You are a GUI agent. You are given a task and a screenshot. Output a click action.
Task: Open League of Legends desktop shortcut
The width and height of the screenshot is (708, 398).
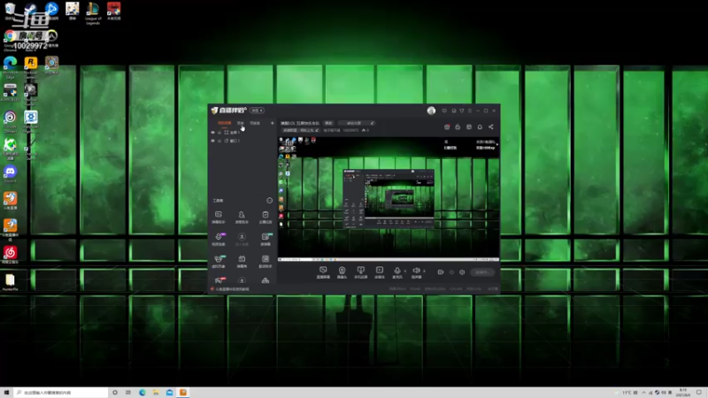tap(93, 13)
